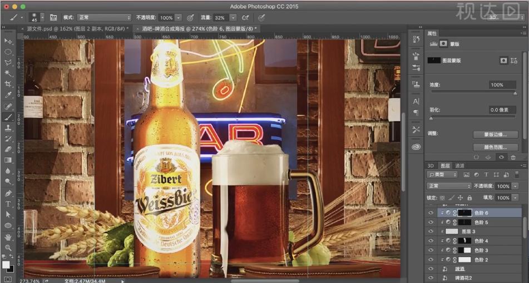This screenshot has width=529, height=283.
Task: Open the Clone Source panel icon
Action: point(416,84)
